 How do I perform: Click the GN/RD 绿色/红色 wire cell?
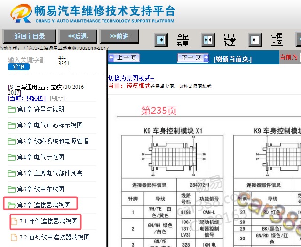click(x=272, y=239)
